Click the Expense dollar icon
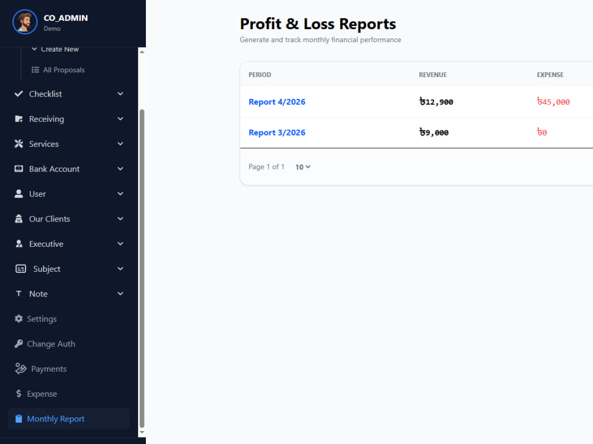The height and width of the screenshot is (444, 593). pyautogui.click(x=18, y=394)
